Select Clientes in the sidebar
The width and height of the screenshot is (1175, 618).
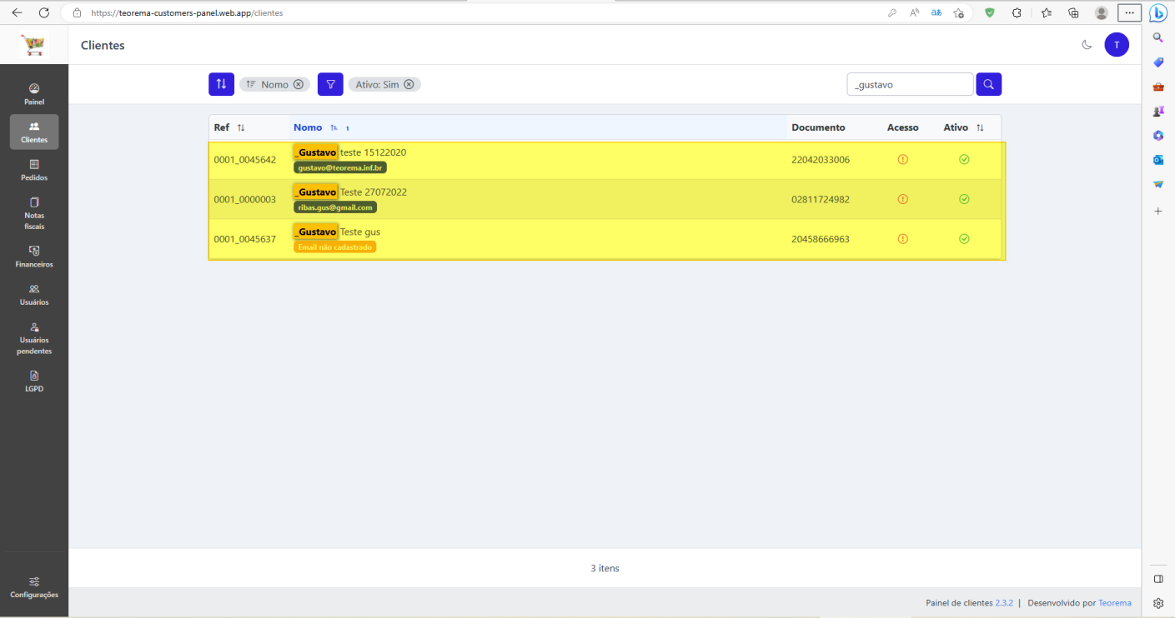[34, 132]
